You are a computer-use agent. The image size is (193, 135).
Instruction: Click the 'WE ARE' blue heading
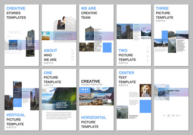(x=88, y=8)
